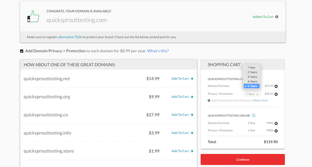Viewport: 312px width, 167px height.
Task: Click plus icon for Domain Expiration Protection
Action: [x=209, y=100]
